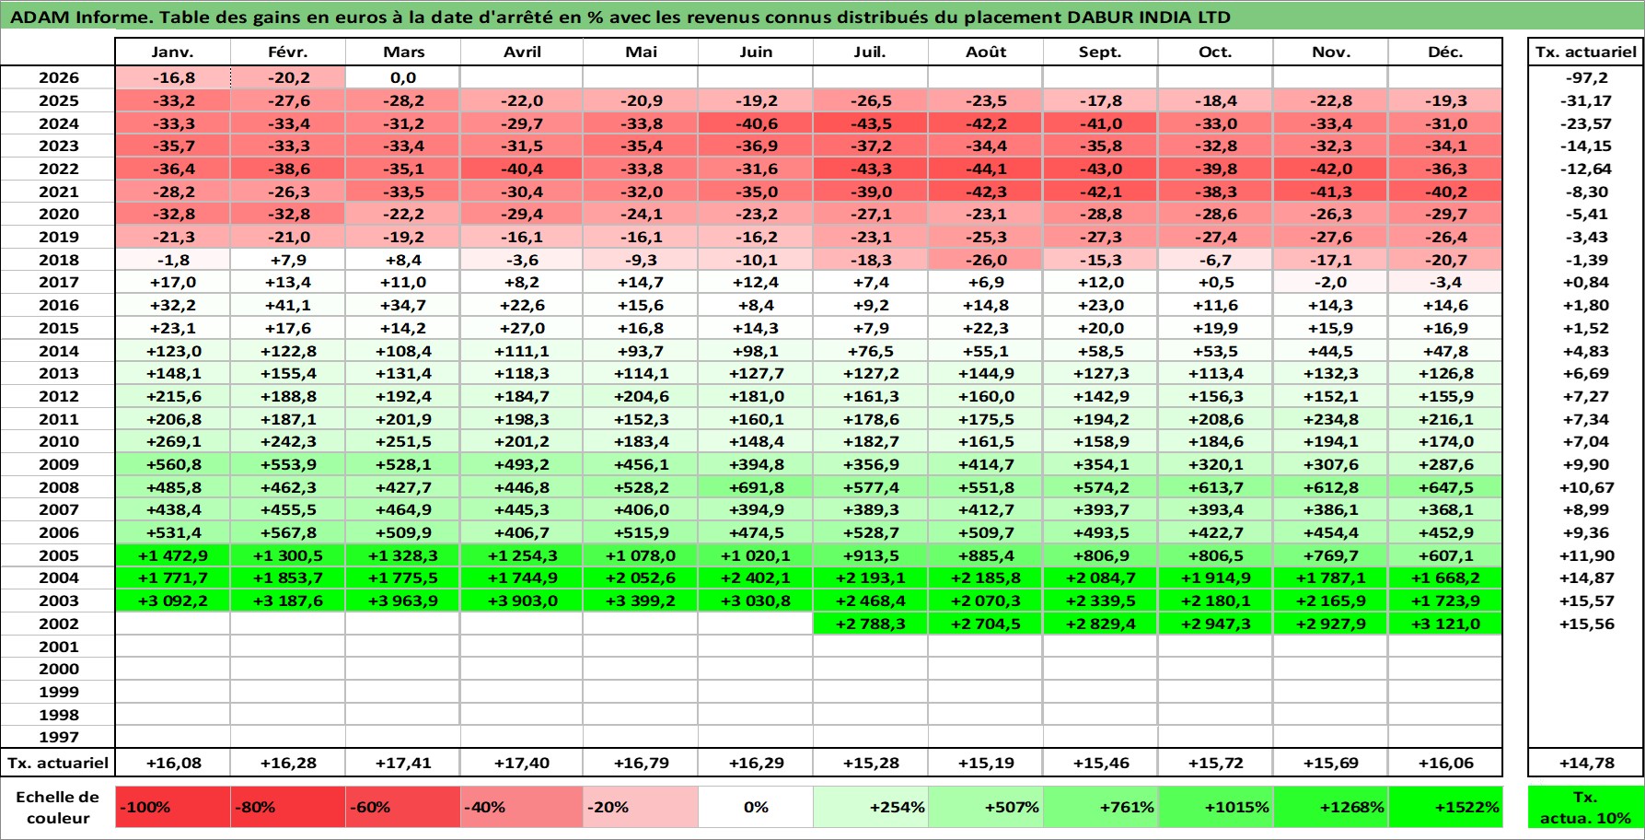1645x840 pixels.
Task: Click the -20% light pink scale swatch
Action: point(641,807)
